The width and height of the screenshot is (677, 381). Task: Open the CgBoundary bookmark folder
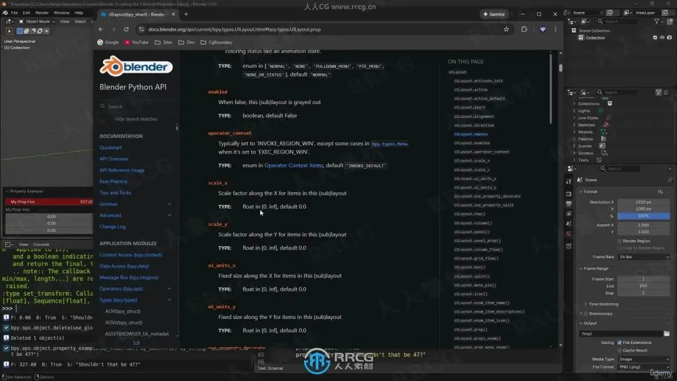[216, 42]
